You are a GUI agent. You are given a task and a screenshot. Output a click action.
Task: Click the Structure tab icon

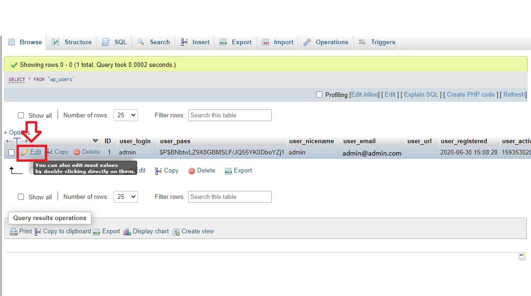click(x=56, y=42)
